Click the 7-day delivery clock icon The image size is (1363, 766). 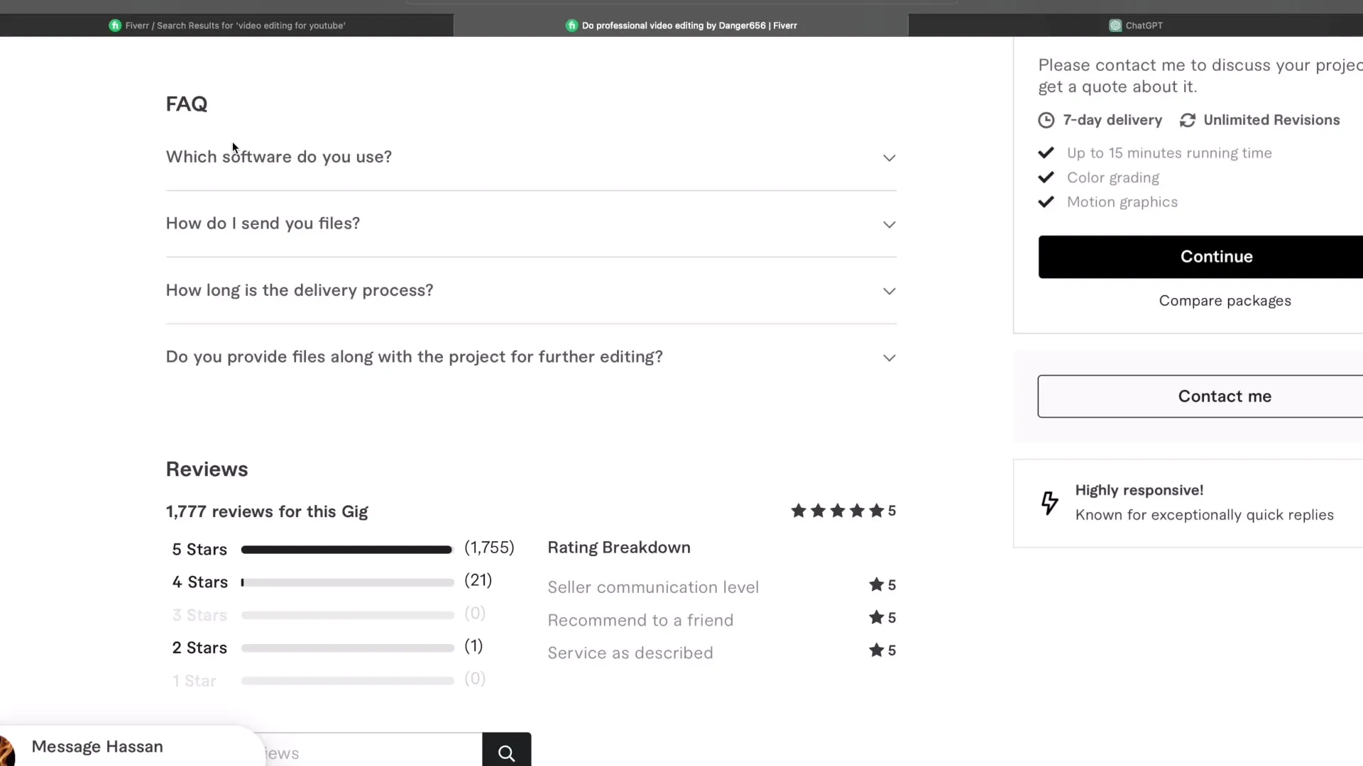tap(1046, 121)
